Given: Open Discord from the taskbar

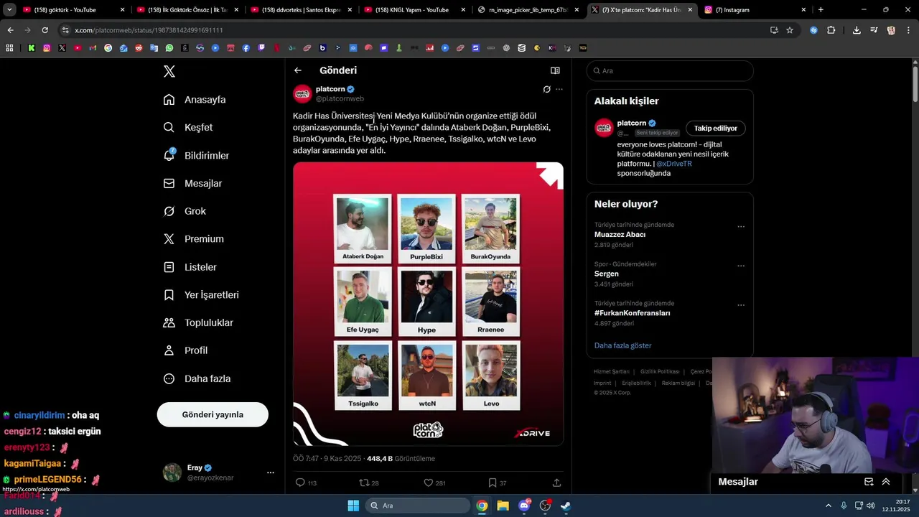Looking at the screenshot, I should [524, 506].
